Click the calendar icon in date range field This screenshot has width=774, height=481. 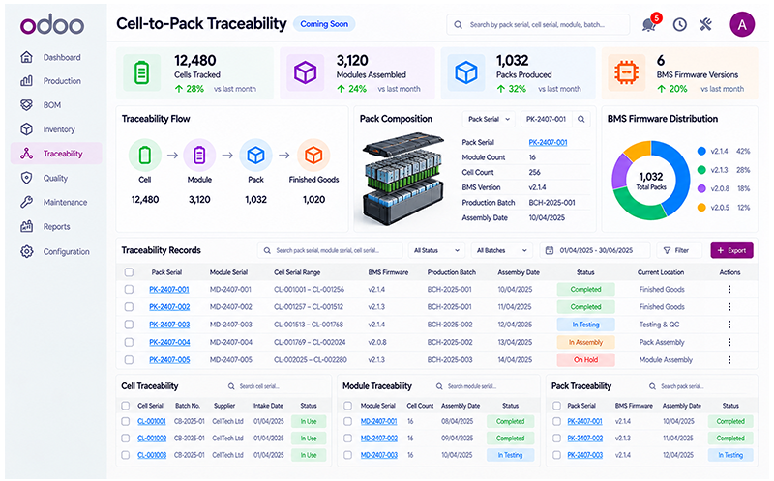click(x=549, y=250)
